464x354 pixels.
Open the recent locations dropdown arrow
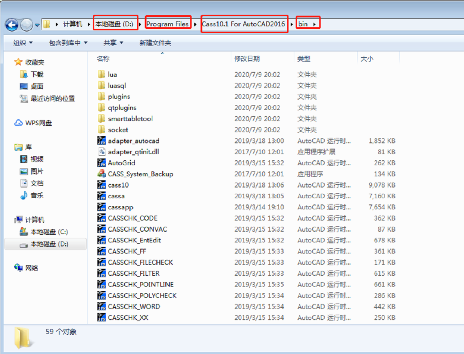[x=37, y=25]
